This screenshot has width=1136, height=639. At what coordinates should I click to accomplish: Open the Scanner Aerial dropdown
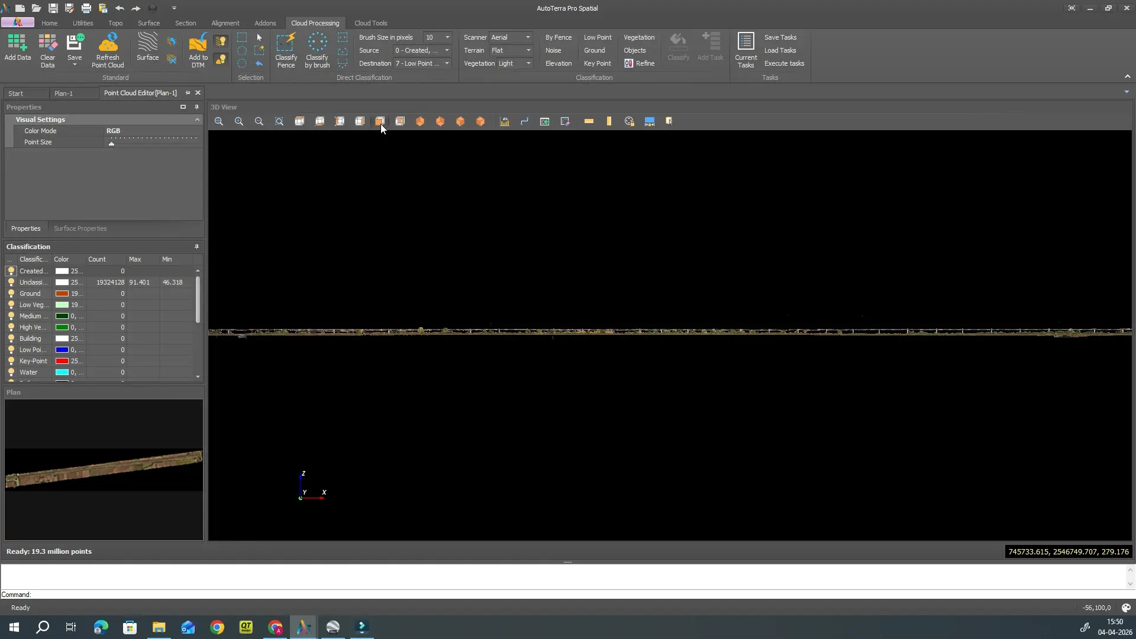coord(511,37)
